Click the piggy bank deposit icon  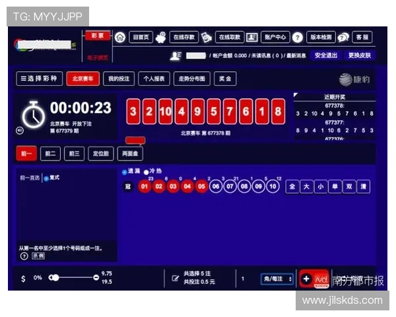(x=161, y=37)
